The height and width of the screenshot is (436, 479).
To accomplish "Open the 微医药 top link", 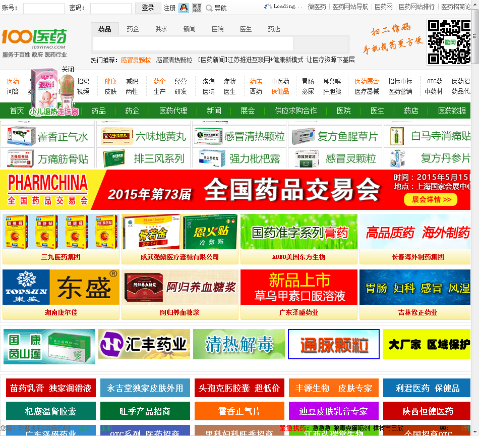I will pos(317,7).
